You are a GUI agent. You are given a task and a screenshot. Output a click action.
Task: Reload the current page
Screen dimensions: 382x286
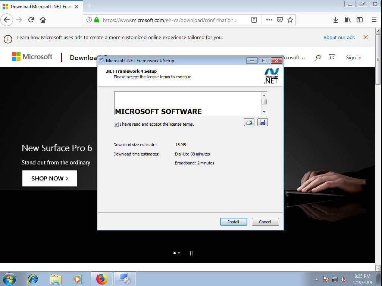(x=31, y=20)
